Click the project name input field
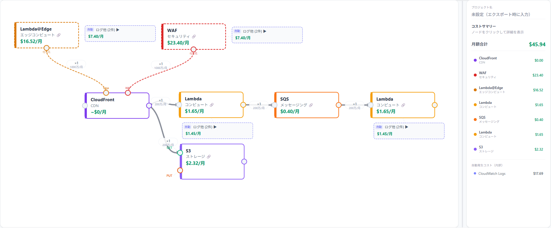This screenshot has height=228, width=551. click(508, 15)
